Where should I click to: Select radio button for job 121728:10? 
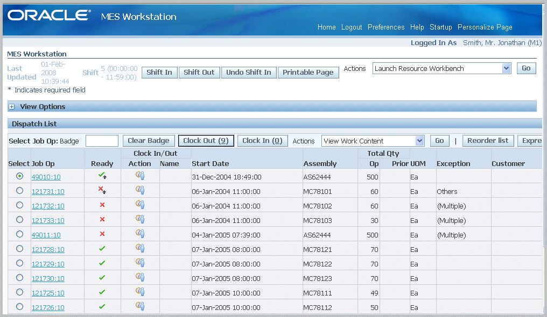click(19, 248)
